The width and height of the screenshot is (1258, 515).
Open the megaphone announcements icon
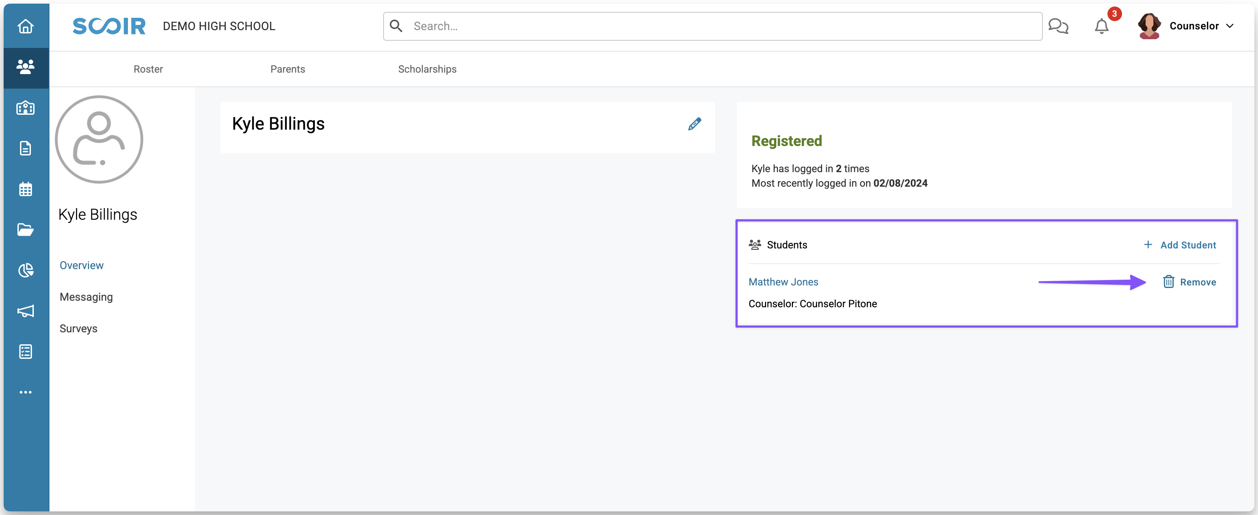pos(25,311)
